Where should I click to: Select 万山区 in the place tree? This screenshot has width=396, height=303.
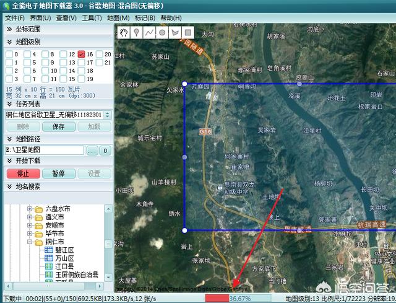click(64, 258)
